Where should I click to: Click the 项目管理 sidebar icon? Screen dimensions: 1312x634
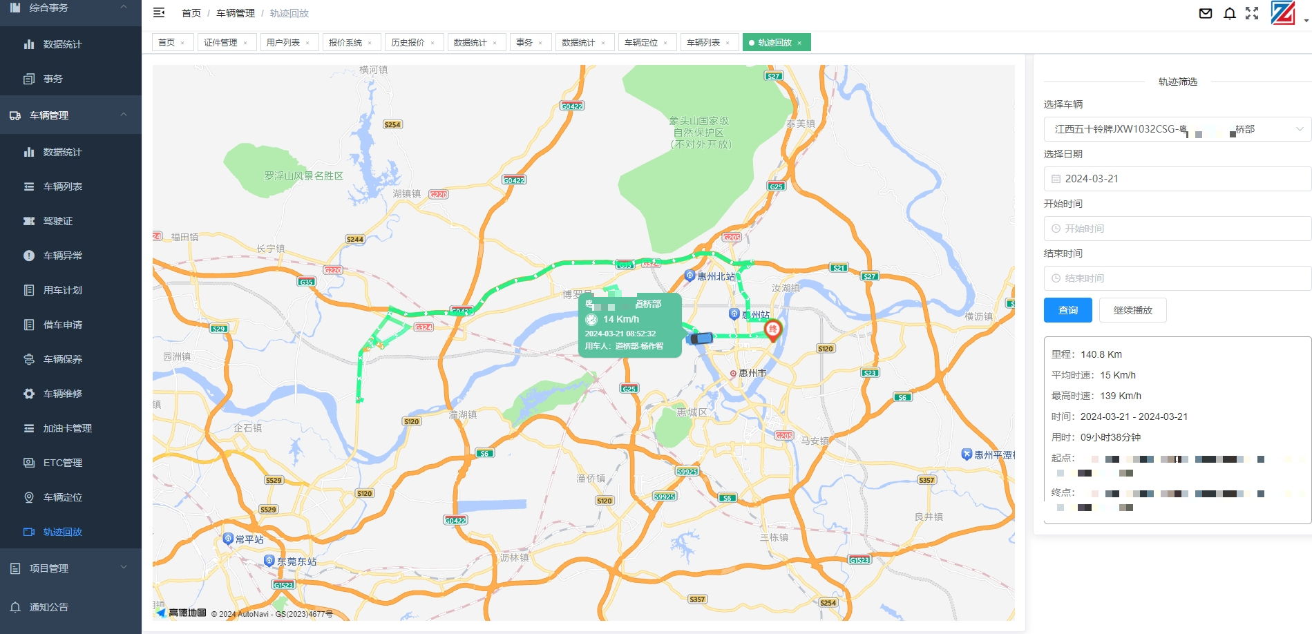coord(15,568)
